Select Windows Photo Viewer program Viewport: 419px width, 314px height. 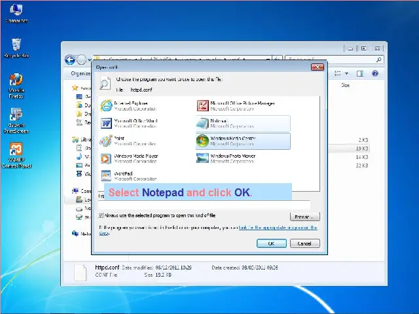pyautogui.click(x=226, y=158)
